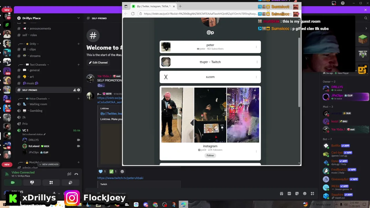Disconnect from voice call

[76, 174]
